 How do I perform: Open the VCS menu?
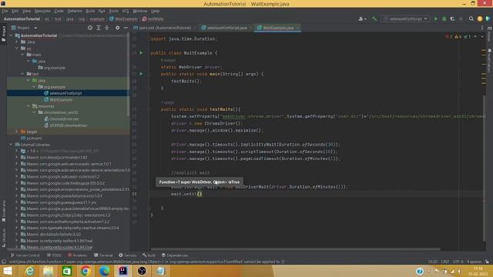point(126,11)
